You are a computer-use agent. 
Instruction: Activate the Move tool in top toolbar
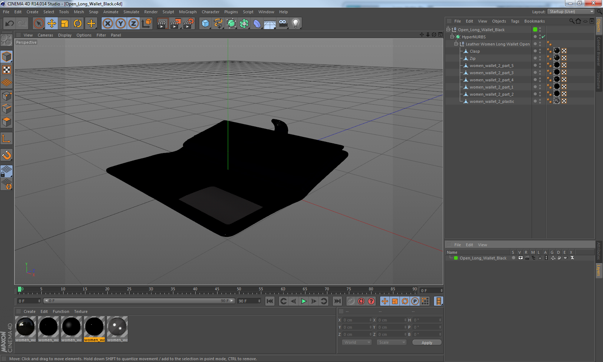click(x=52, y=24)
